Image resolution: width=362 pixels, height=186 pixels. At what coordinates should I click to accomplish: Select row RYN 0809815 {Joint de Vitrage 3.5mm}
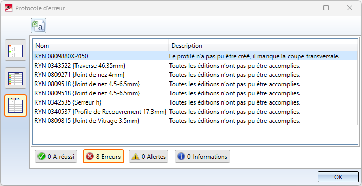tap(195, 121)
